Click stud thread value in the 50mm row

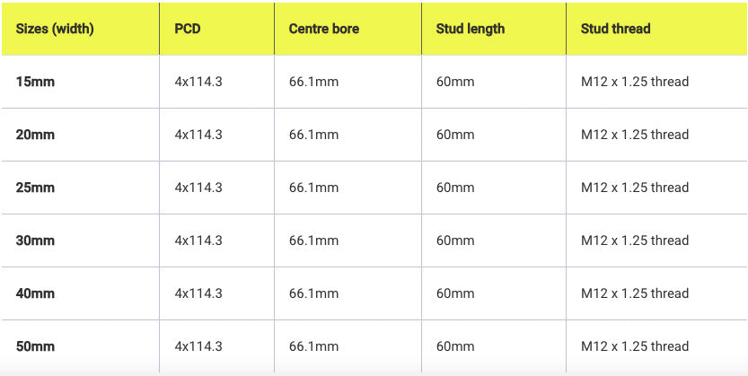click(x=635, y=346)
